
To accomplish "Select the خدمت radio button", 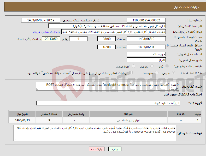I will point(152,66).
